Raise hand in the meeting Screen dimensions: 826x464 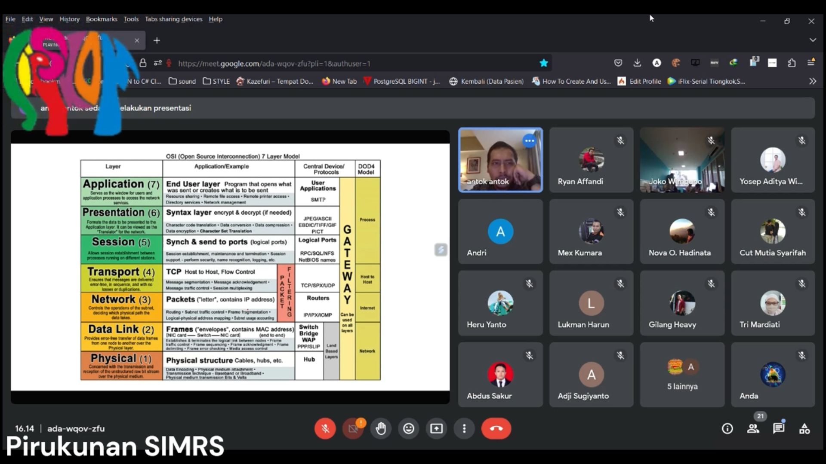click(x=381, y=428)
